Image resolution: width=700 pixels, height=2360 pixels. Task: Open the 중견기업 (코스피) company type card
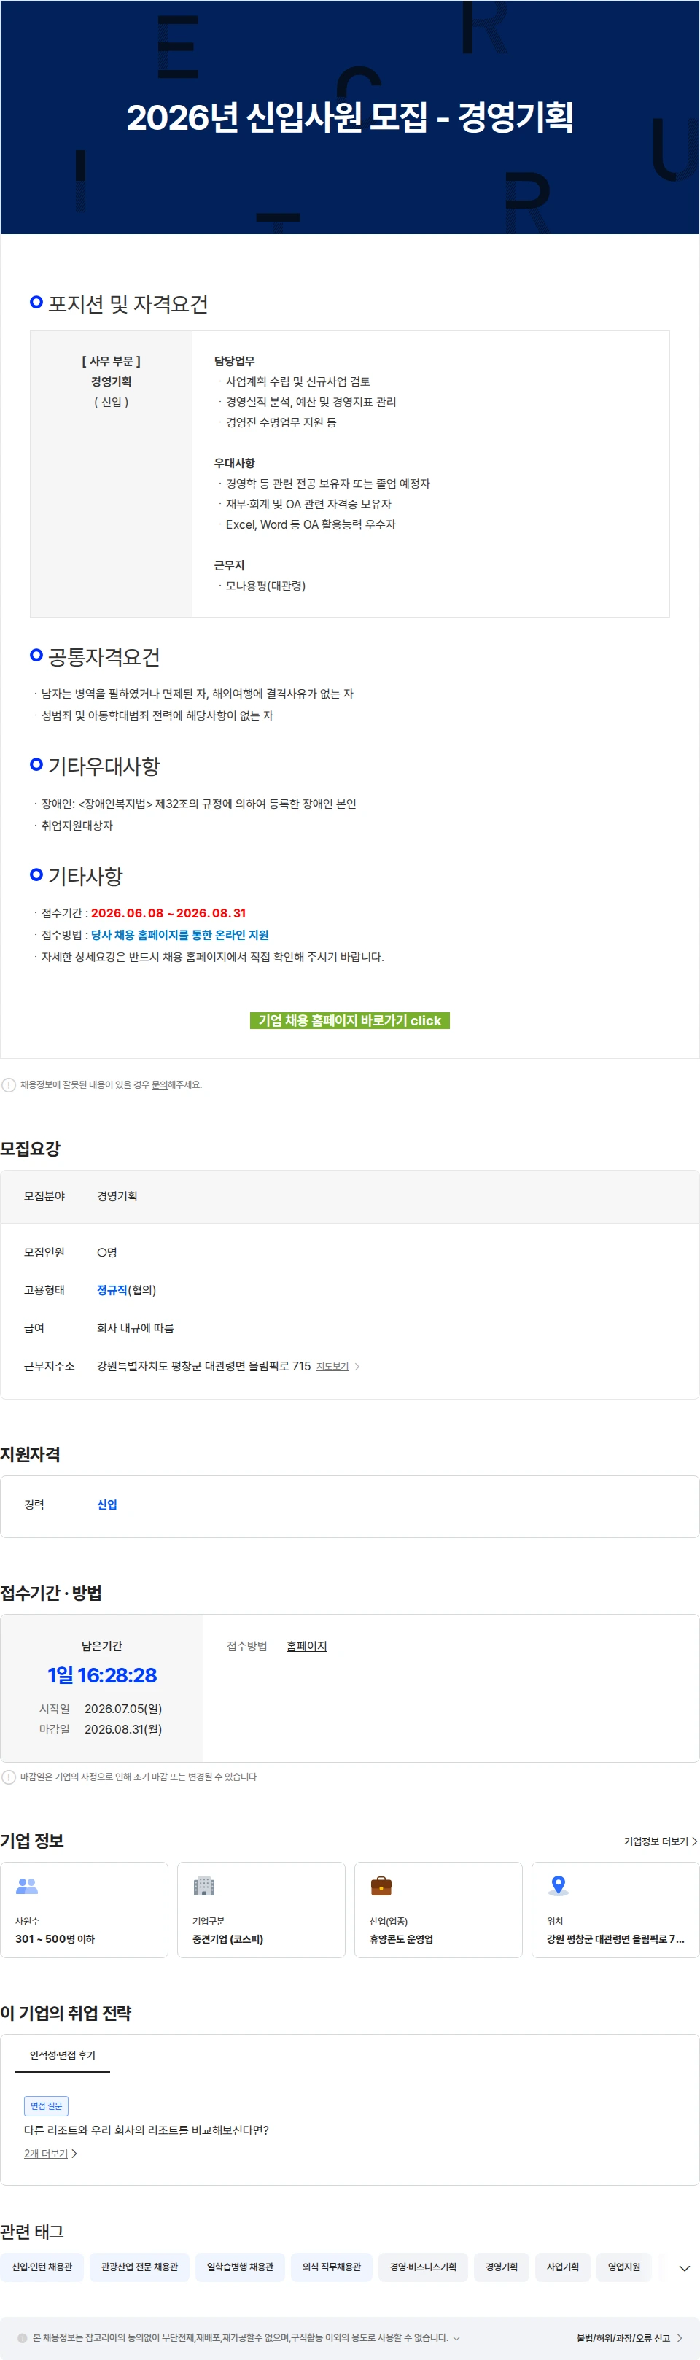pyautogui.click(x=261, y=1909)
